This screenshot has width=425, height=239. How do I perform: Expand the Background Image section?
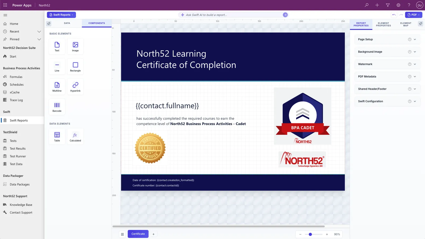pyautogui.click(x=387, y=52)
